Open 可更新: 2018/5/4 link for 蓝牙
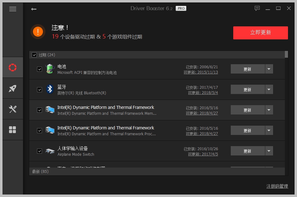The width and height of the screenshot is (297, 197). click(x=203, y=93)
